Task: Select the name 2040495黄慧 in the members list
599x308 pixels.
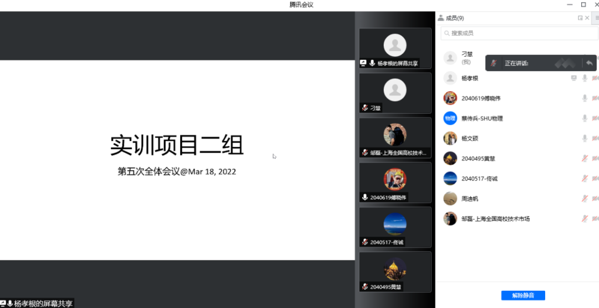Action: coord(478,159)
